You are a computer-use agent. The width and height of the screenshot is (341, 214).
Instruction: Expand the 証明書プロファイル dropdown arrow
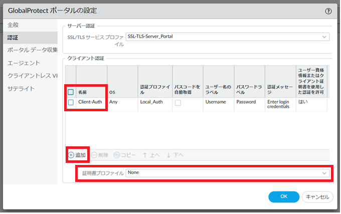pyautogui.click(x=324, y=173)
